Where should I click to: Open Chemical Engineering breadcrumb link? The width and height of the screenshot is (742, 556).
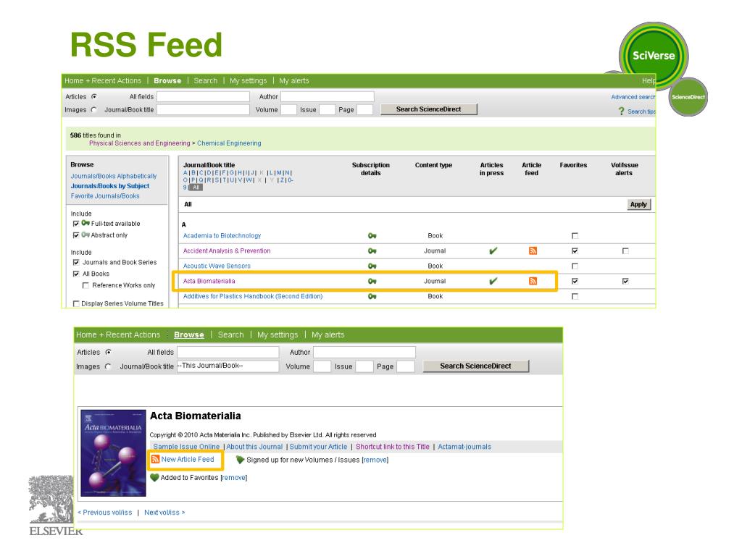click(229, 143)
